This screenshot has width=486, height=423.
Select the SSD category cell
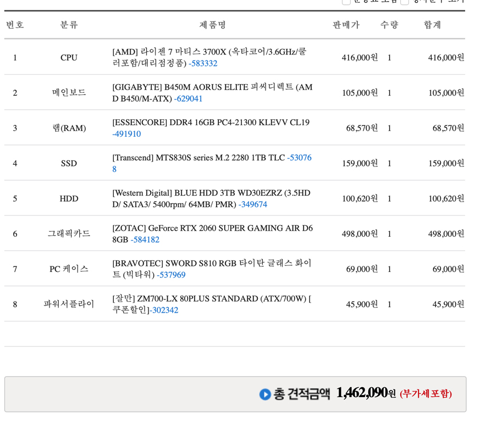[x=69, y=163]
